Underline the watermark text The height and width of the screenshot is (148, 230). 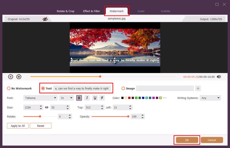tap(95, 98)
